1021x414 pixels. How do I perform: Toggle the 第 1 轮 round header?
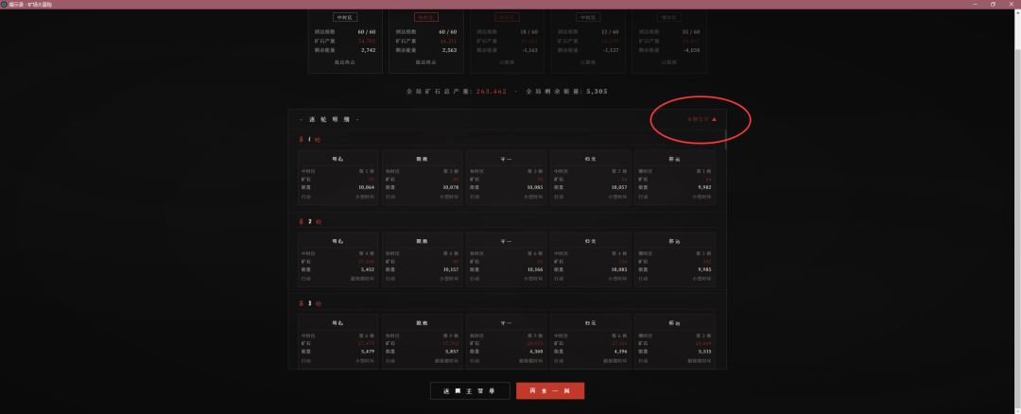click(x=310, y=139)
